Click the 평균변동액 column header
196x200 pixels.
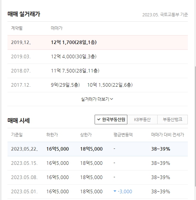(123, 135)
